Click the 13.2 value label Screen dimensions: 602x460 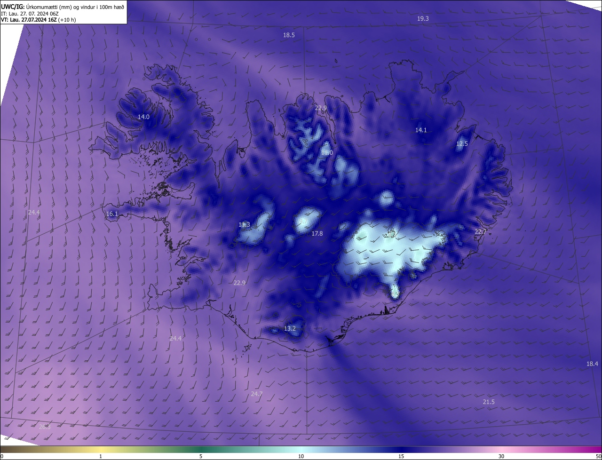tap(290, 328)
